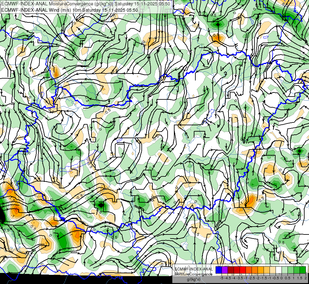Click the '-4.5' legend scale value
The image size is (309, 284).
[228, 278]
